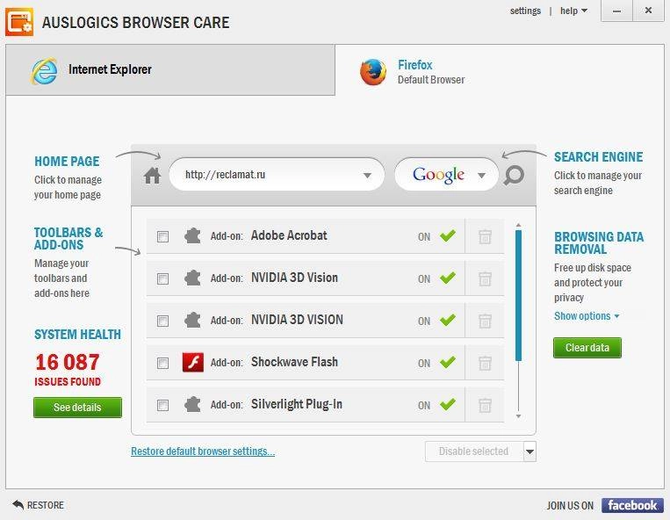Open the Facebook badge
This screenshot has height=520, width=670.
pyautogui.click(x=632, y=505)
